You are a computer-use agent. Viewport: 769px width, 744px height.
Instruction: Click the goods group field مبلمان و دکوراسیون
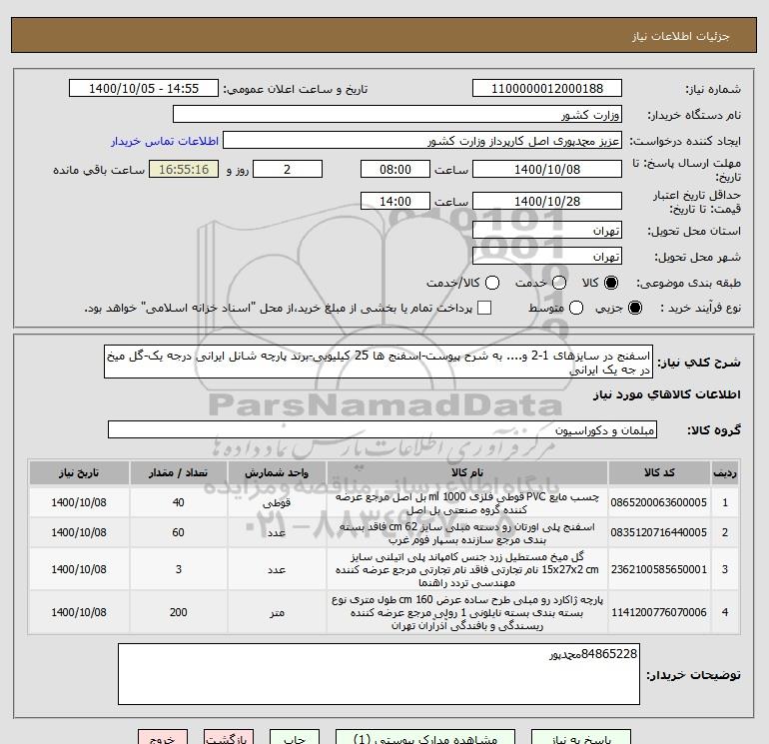click(x=383, y=429)
